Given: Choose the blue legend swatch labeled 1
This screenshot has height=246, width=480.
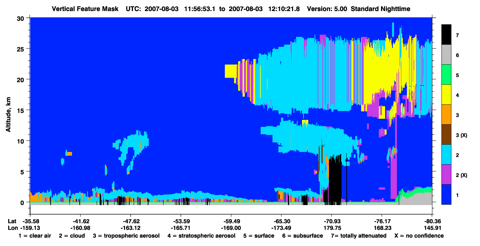Looking at the screenshot, I should [x=446, y=194].
